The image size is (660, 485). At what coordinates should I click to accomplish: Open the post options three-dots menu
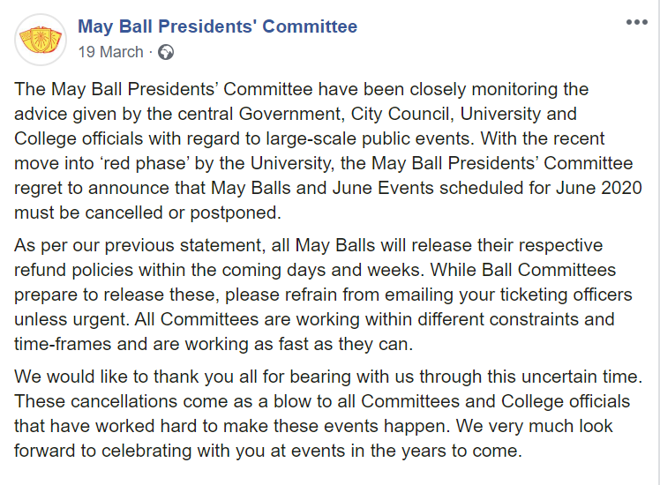pyautogui.click(x=636, y=22)
